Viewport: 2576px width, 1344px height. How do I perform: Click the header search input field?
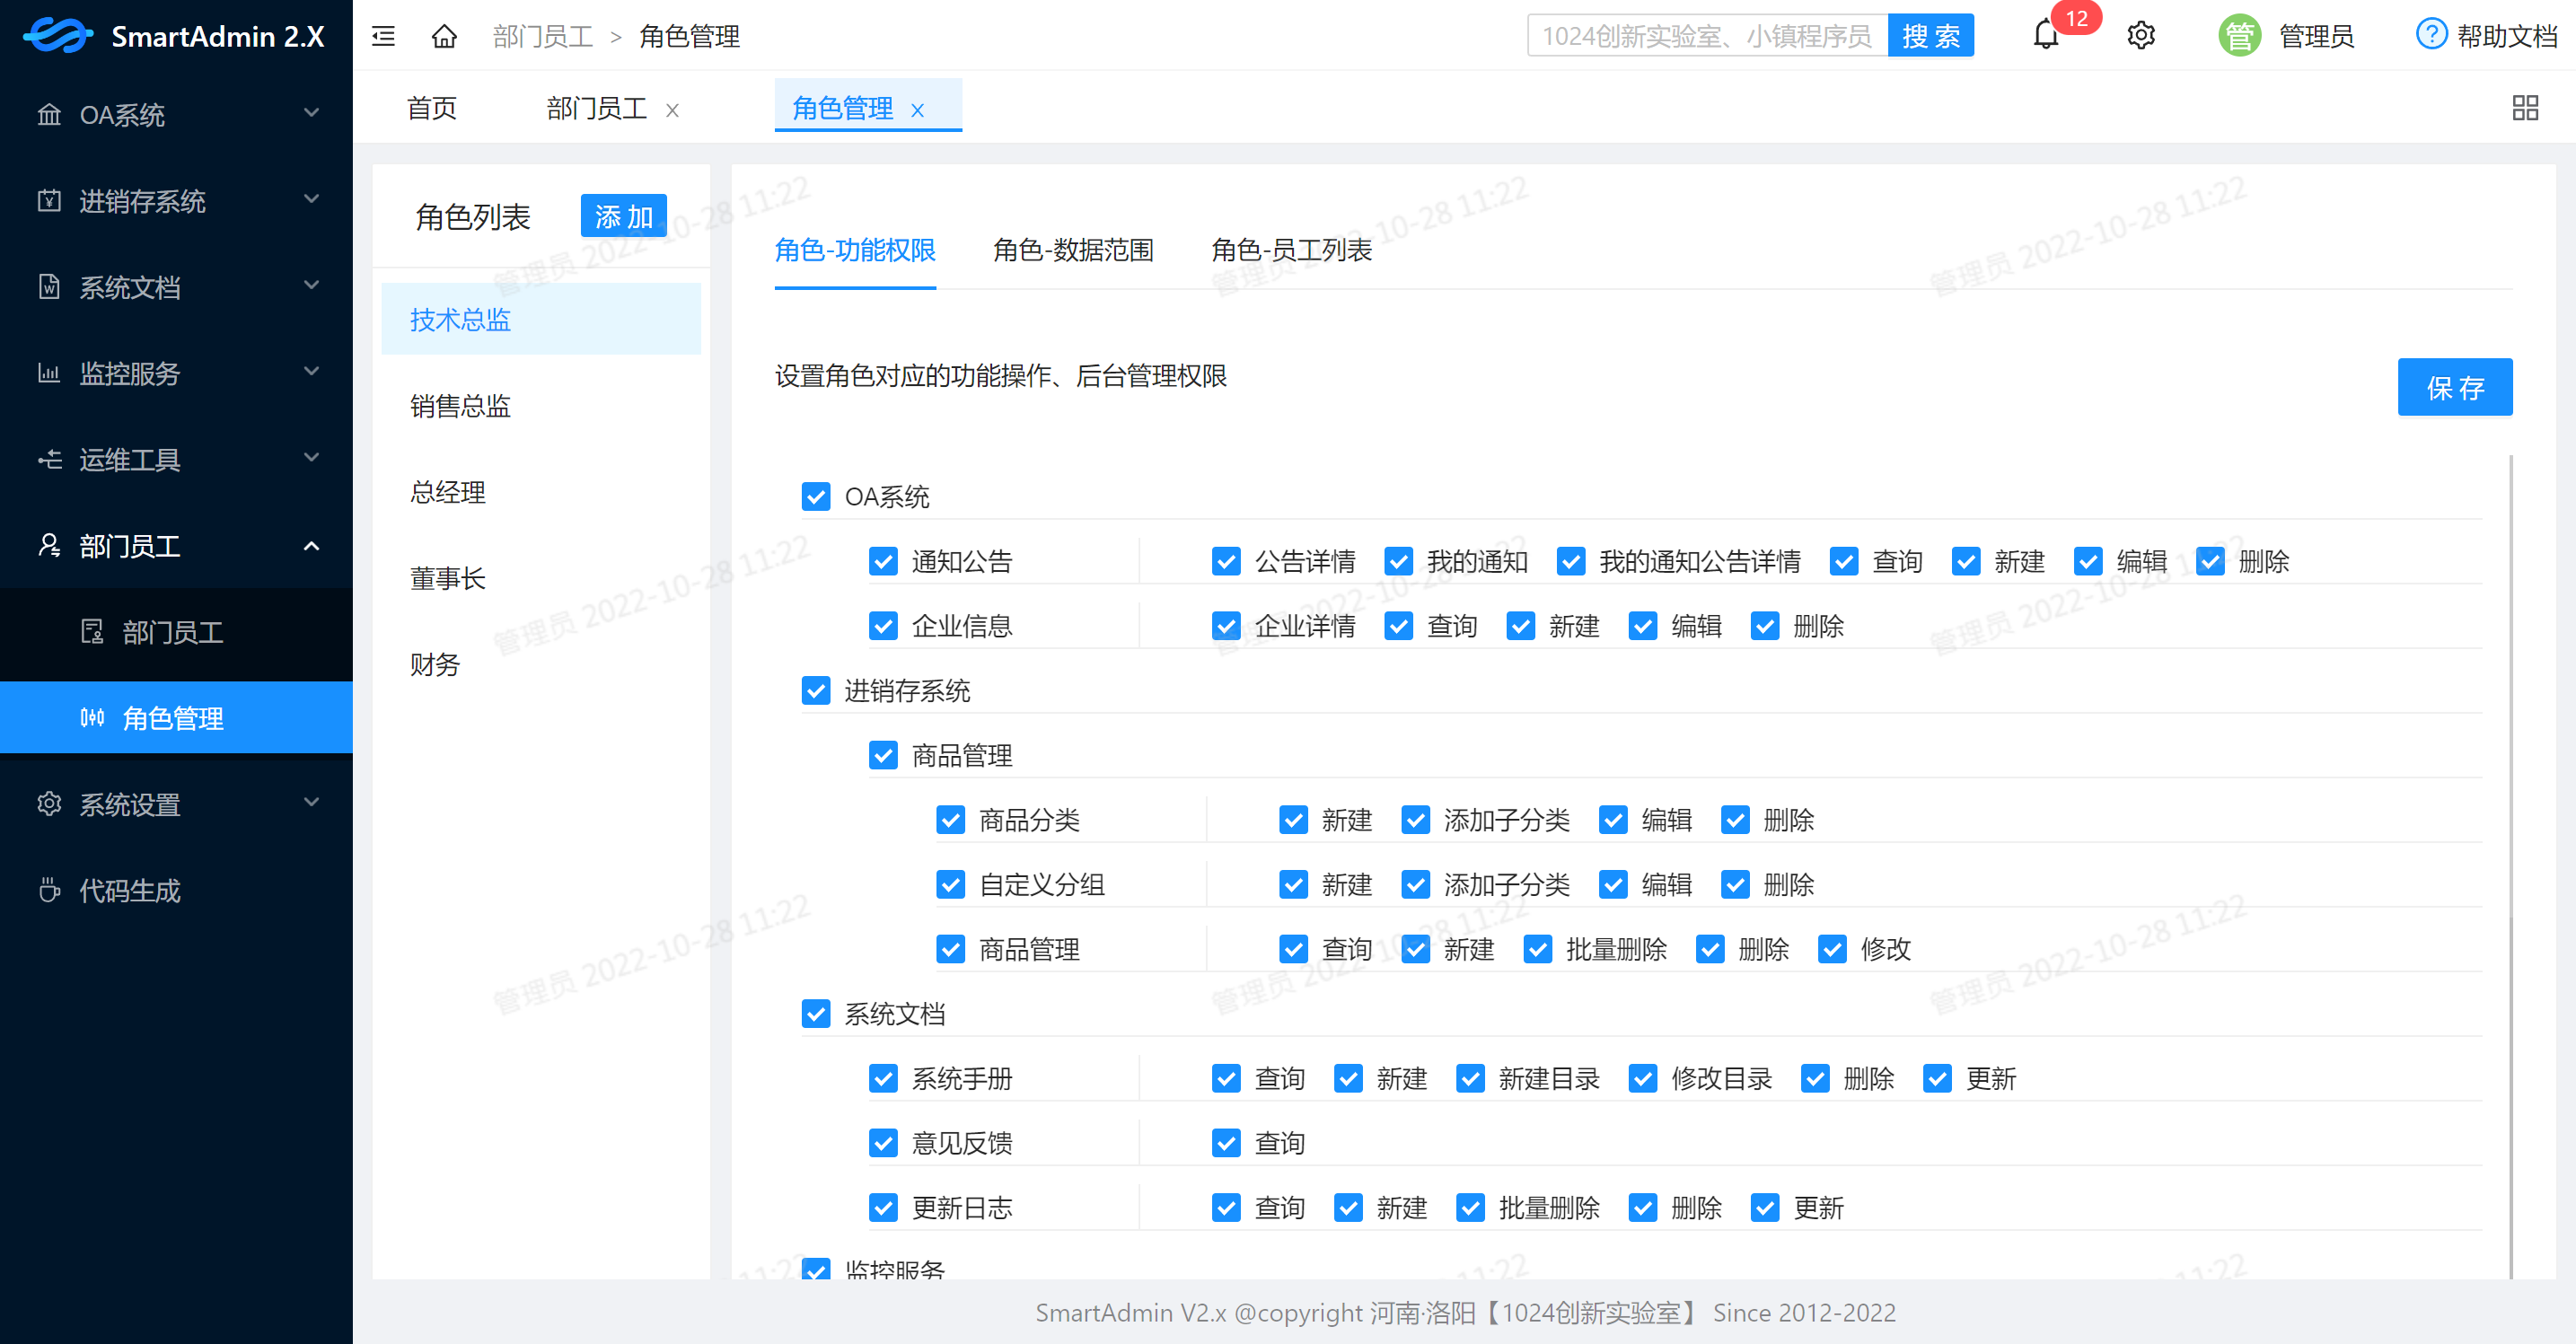[x=1706, y=37]
